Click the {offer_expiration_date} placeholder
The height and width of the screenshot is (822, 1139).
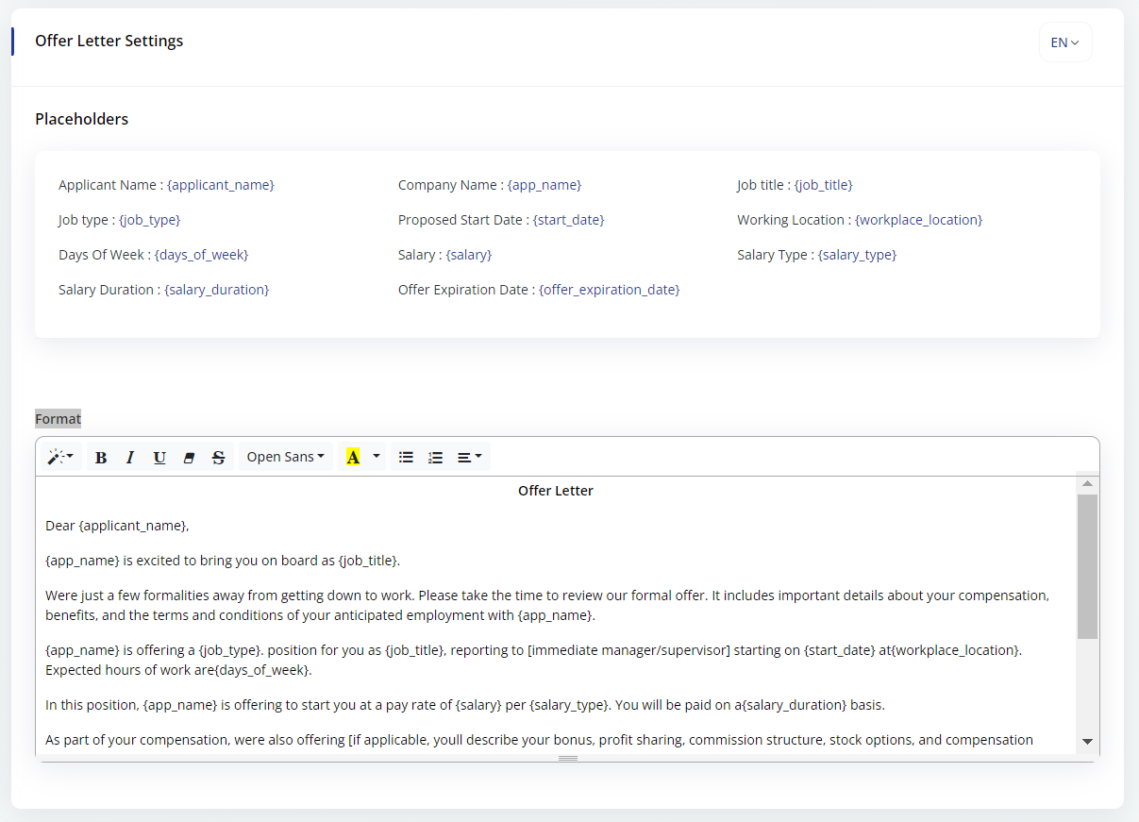pyautogui.click(x=609, y=290)
